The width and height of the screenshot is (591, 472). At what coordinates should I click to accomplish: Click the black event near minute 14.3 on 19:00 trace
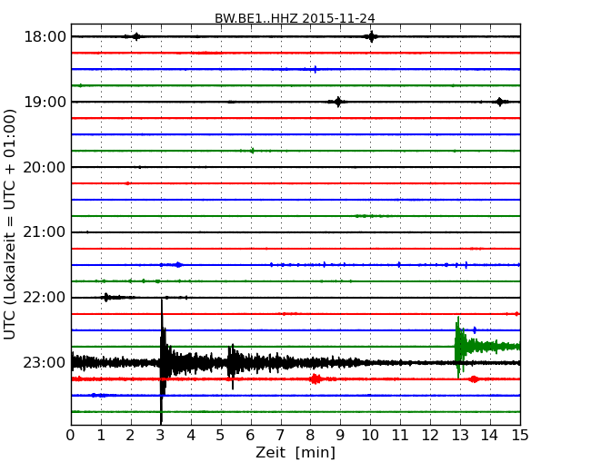point(500,102)
